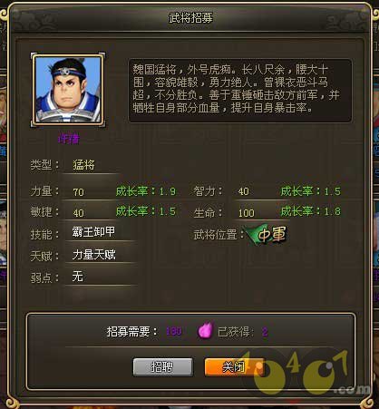Click the 生命 health value 100
This screenshot has width=379, height=409.
[247, 213]
